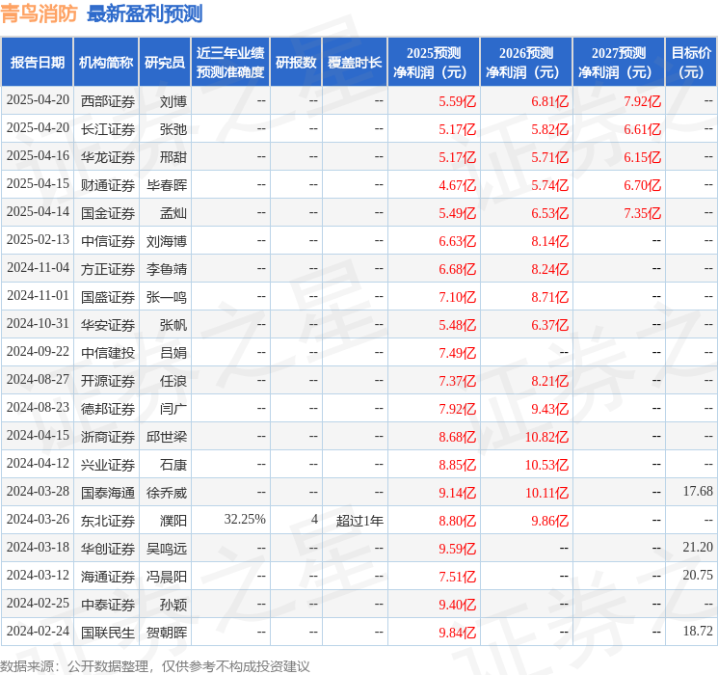The height and width of the screenshot is (675, 718).
Task: Click the 2026预测净利润 column header
Action: click(526, 63)
